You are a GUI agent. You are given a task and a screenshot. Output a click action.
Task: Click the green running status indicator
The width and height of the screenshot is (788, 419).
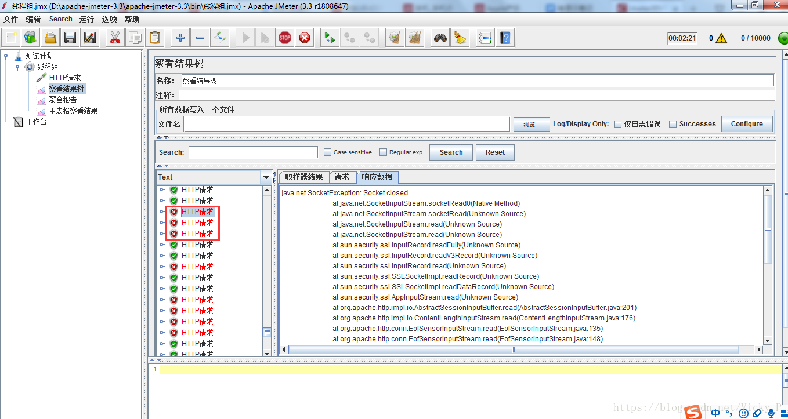coord(783,38)
